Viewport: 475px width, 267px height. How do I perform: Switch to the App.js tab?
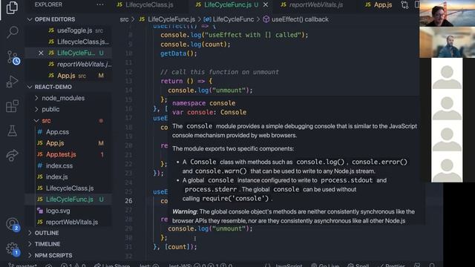(379, 4)
